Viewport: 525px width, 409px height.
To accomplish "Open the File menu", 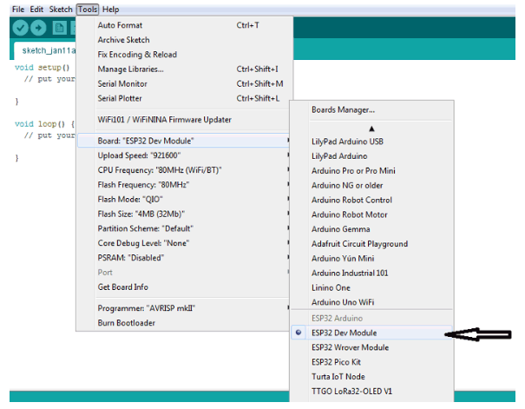I will coord(18,9).
